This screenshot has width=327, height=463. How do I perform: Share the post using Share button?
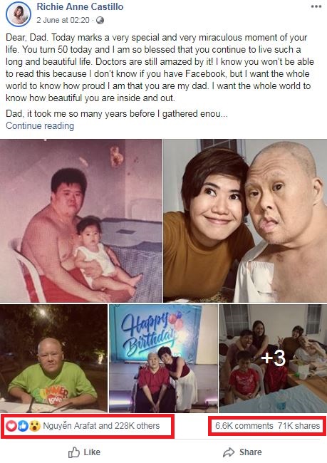[242, 452]
